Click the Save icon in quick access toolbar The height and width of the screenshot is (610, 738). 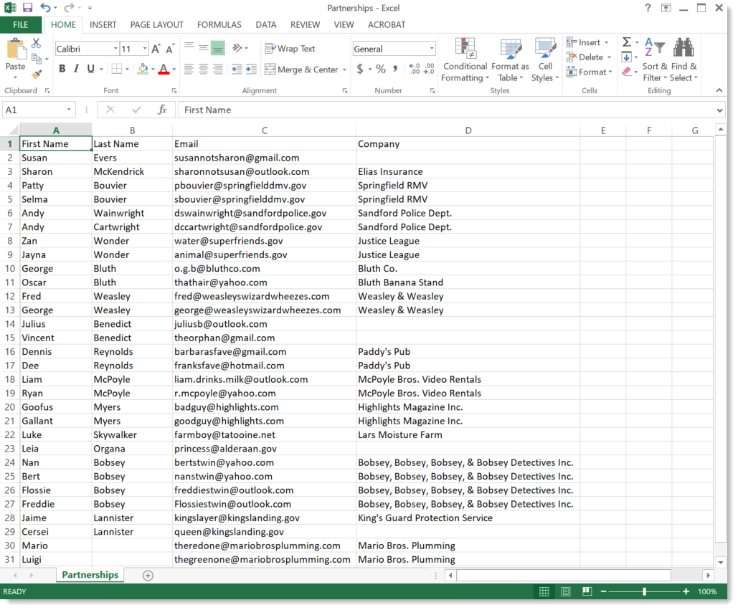27,7
